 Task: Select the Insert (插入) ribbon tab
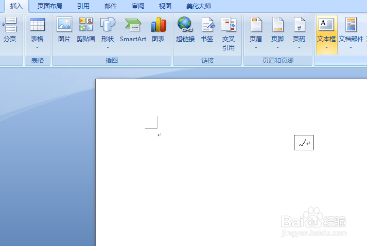click(16, 6)
